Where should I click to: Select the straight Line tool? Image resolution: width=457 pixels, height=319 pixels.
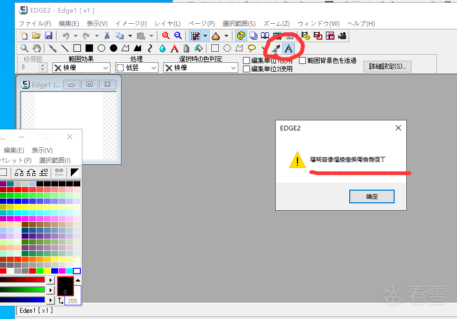click(x=64, y=49)
